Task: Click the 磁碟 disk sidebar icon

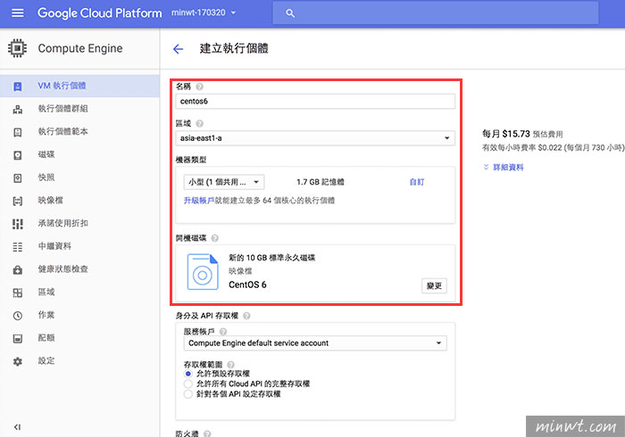Action: [18, 155]
